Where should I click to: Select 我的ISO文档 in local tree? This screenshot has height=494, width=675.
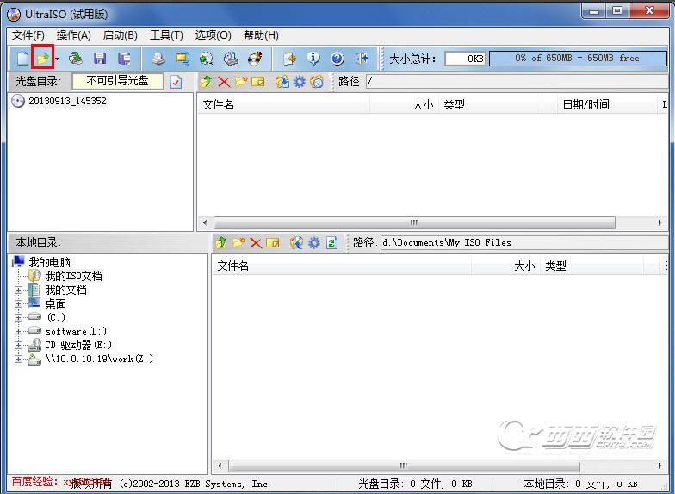tap(74, 276)
